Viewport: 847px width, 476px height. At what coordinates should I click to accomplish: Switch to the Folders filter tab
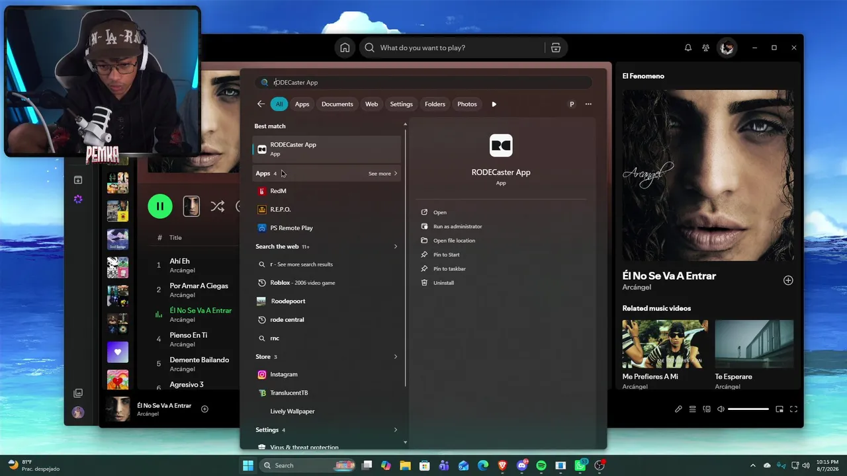[x=435, y=104]
